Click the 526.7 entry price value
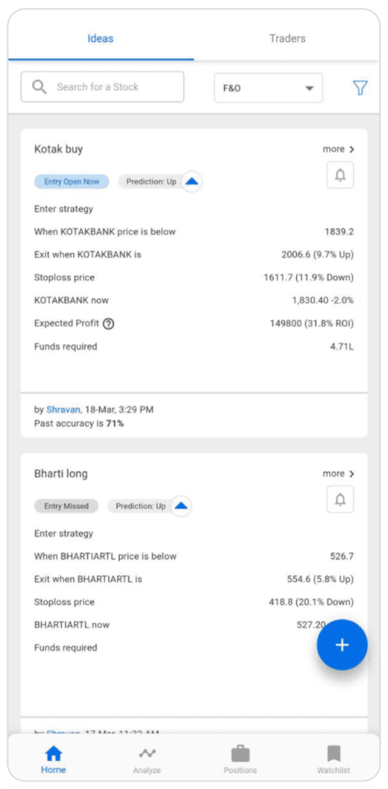 point(342,556)
